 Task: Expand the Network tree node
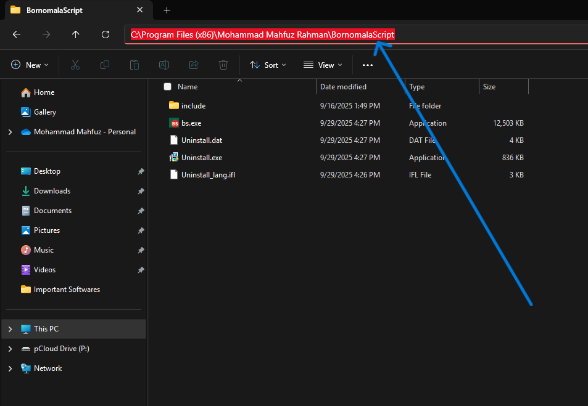click(10, 368)
